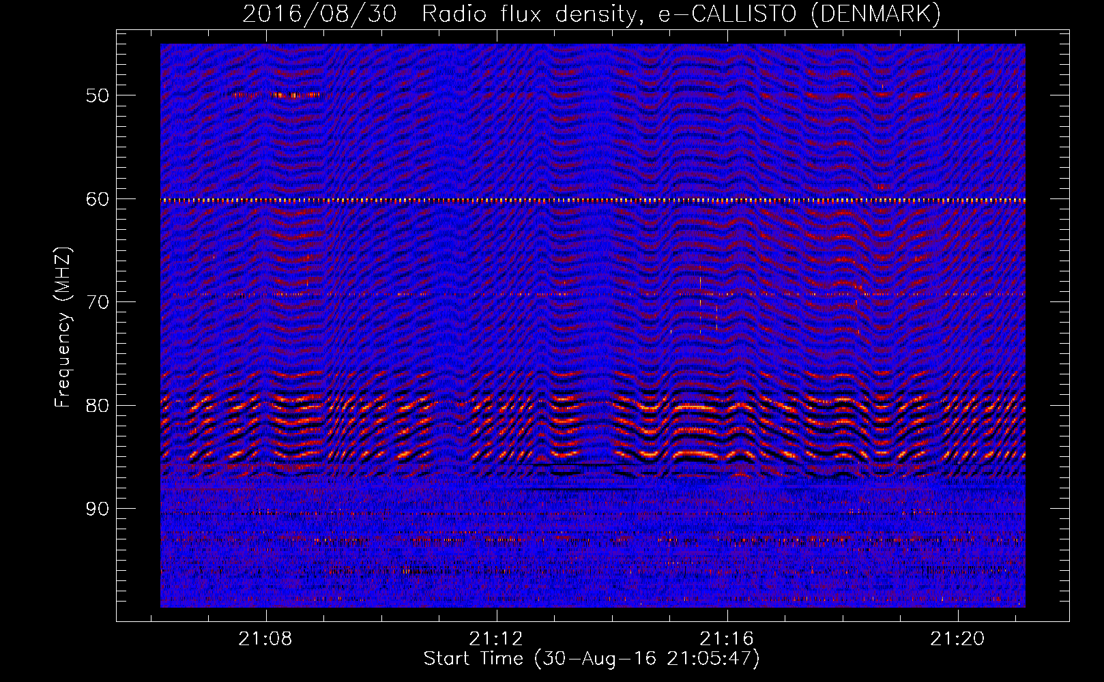The width and height of the screenshot is (1104, 682).
Task: Click the bright dotted 60 MHz interference line
Action: click(x=593, y=201)
